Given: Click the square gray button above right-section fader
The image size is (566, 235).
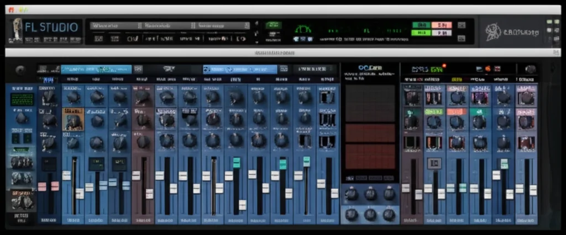Looking at the screenshot, I should [434, 164].
